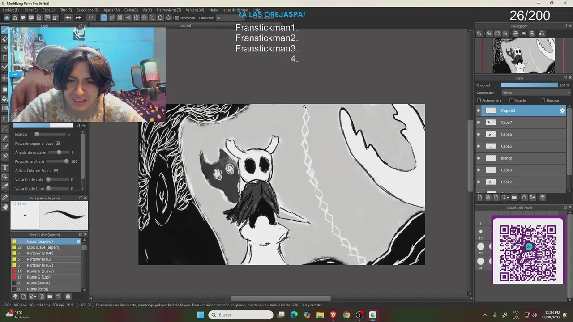Screen dimensions: 573x322
Task: Adjust the Rotación arbitraria slider
Action: point(58,161)
